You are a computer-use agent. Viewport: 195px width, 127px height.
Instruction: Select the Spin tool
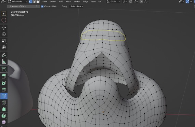[4, 116]
